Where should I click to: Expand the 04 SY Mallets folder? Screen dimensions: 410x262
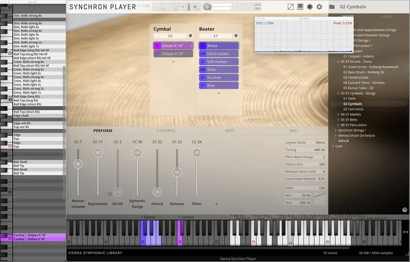pyautogui.click(x=338, y=114)
